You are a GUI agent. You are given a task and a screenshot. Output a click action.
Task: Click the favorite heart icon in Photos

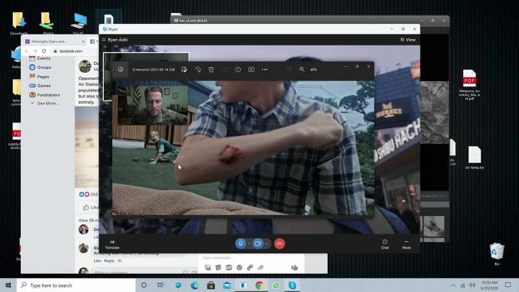(x=224, y=69)
